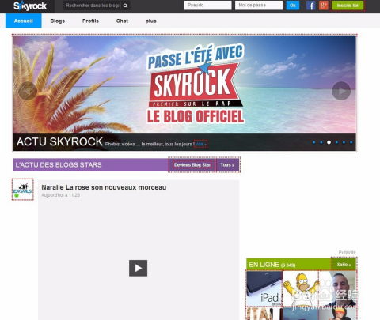The image size is (380, 320).
Task: Click the Mot de passe field
Action: (259, 6)
